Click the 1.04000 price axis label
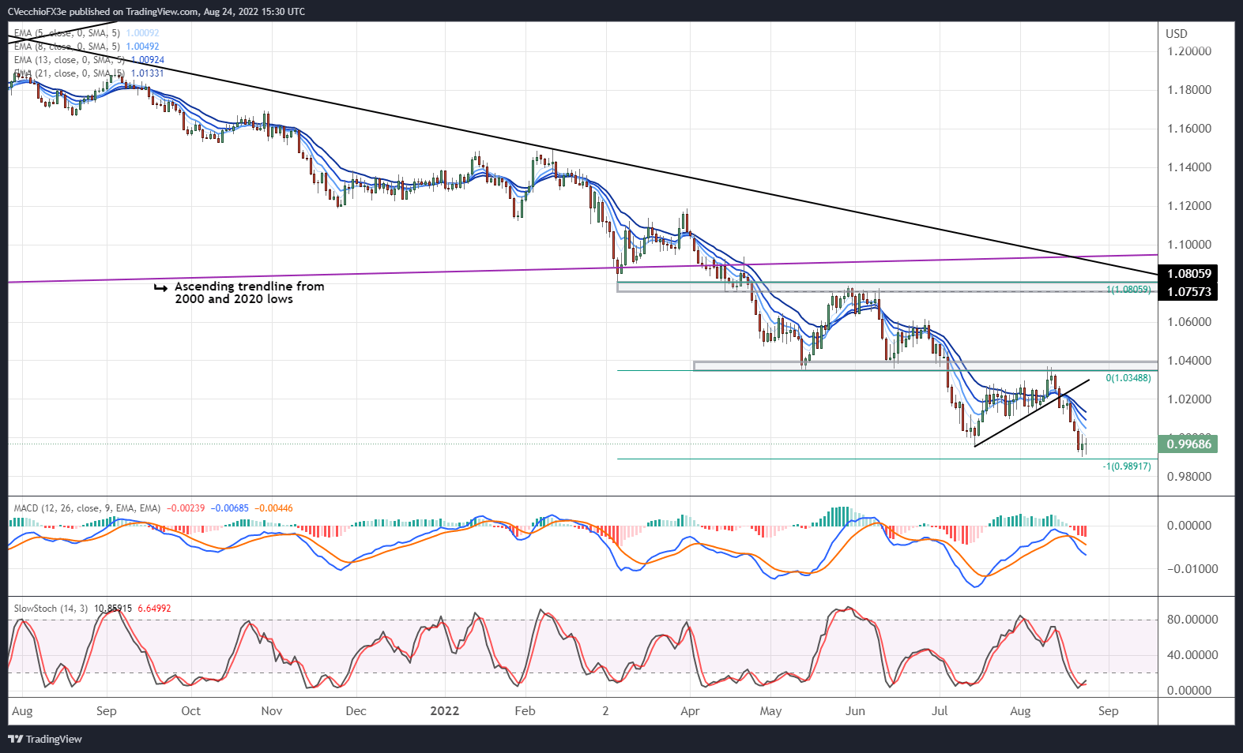Image resolution: width=1243 pixels, height=753 pixels. tap(1189, 361)
